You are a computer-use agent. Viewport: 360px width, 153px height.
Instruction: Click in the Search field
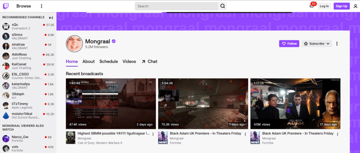[176, 6]
